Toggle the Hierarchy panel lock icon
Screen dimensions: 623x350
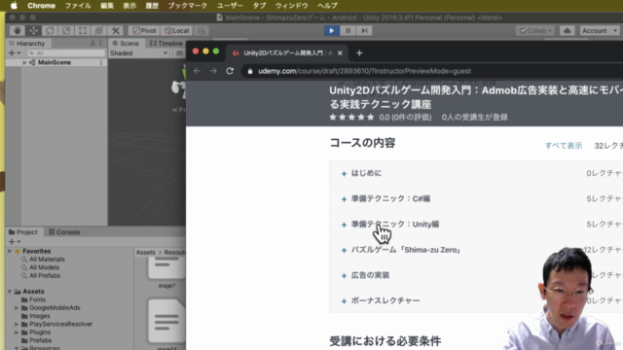click(92, 43)
